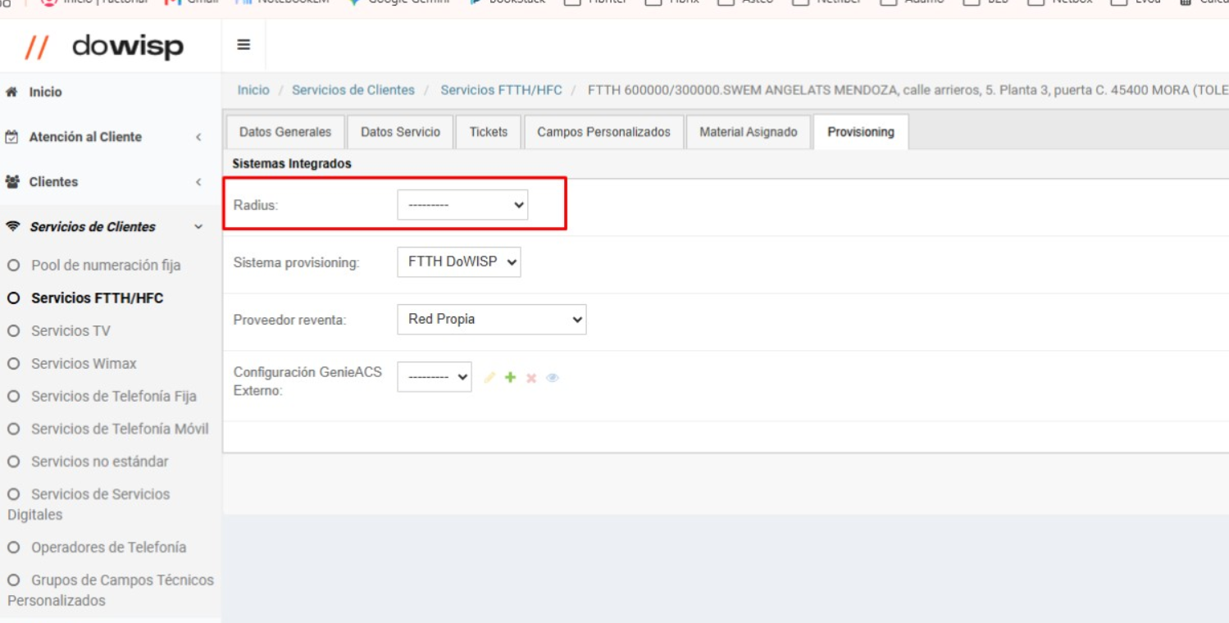Click the Servicios FTTH/HFC breadcrumb link
The height and width of the screenshot is (623, 1229).
point(502,90)
